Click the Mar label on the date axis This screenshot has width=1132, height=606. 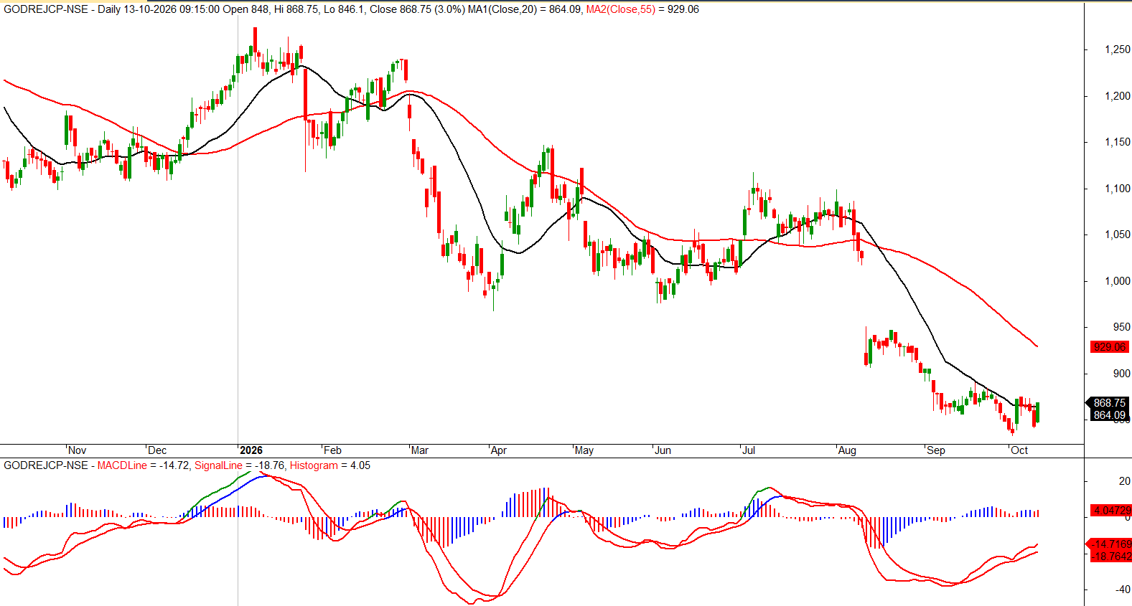(x=420, y=450)
